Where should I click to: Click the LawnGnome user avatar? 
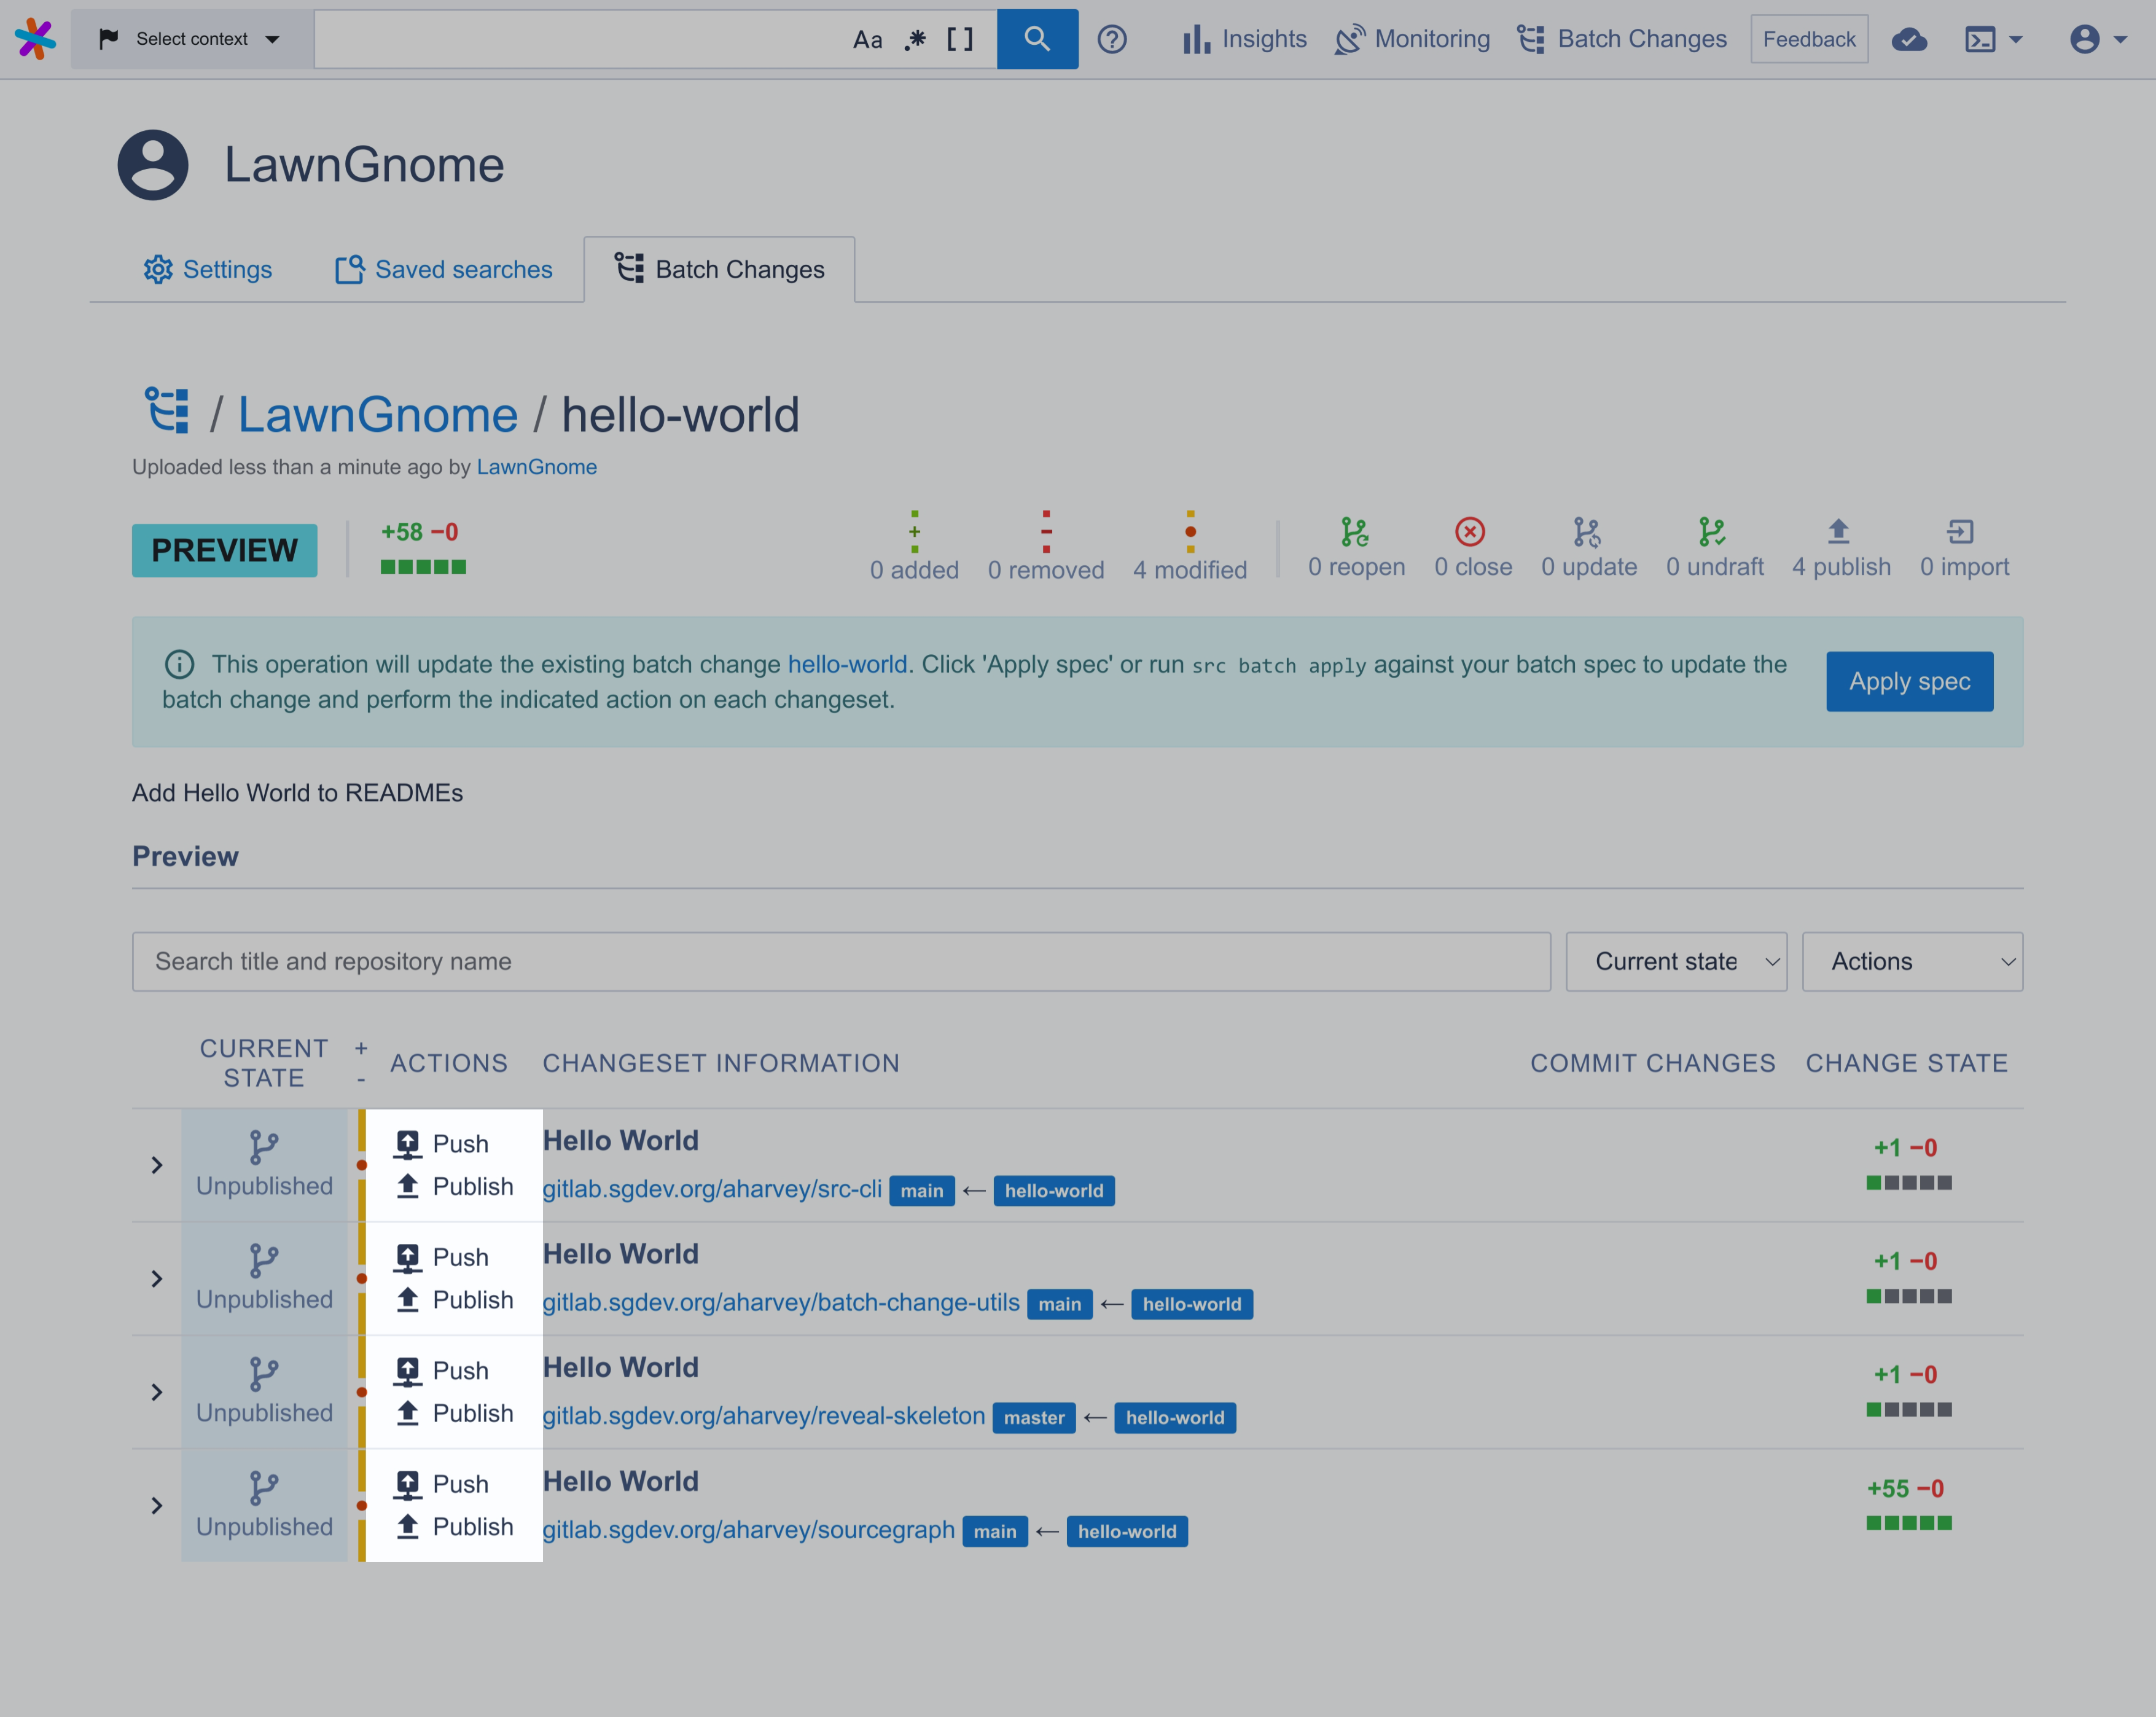[x=153, y=165]
